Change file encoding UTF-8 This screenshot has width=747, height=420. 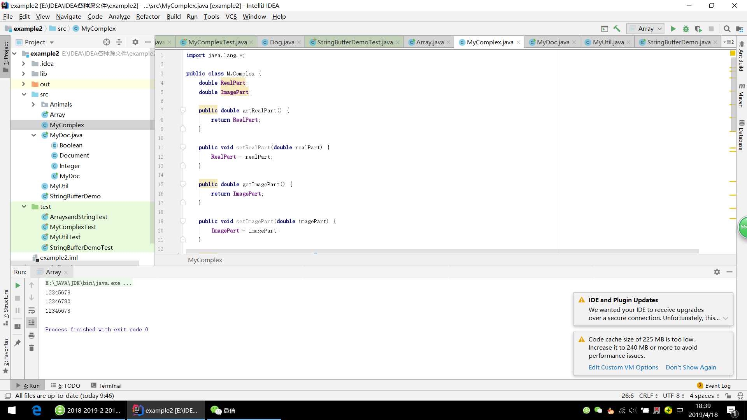(x=673, y=395)
